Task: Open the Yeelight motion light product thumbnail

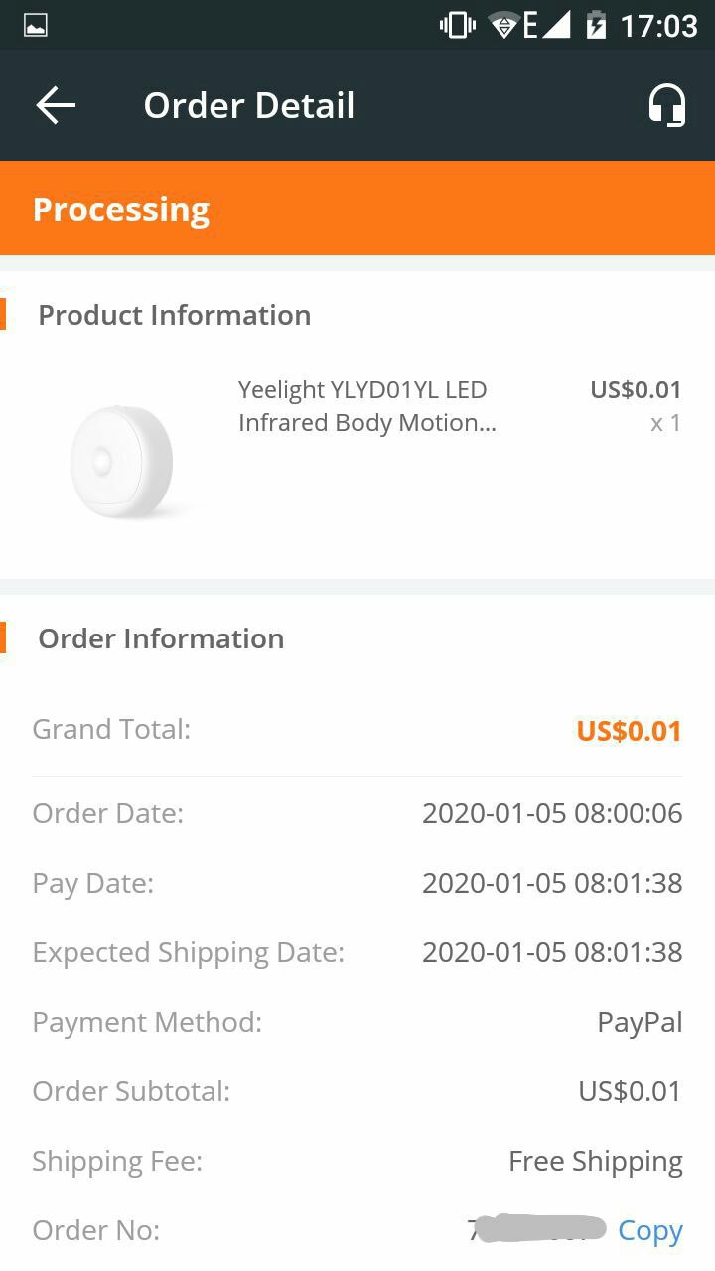Action: [121, 460]
